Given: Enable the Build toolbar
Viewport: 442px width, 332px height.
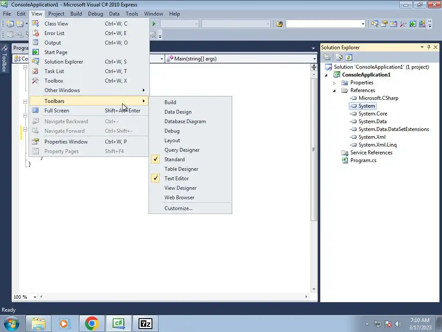Looking at the screenshot, I should (190, 102).
